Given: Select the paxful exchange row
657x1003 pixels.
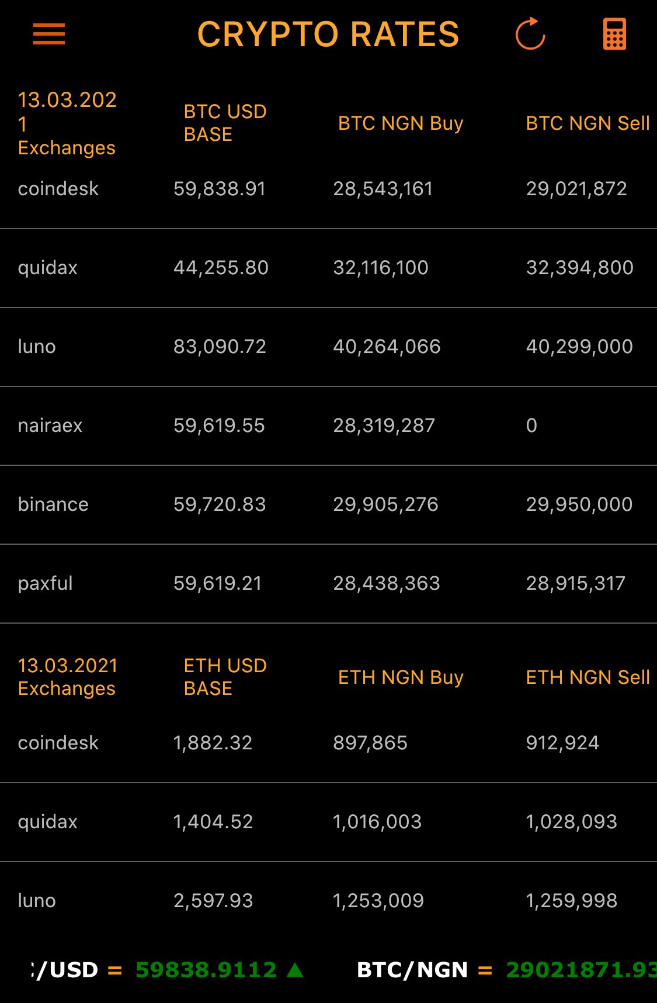Looking at the screenshot, I should pyautogui.click(x=328, y=583).
